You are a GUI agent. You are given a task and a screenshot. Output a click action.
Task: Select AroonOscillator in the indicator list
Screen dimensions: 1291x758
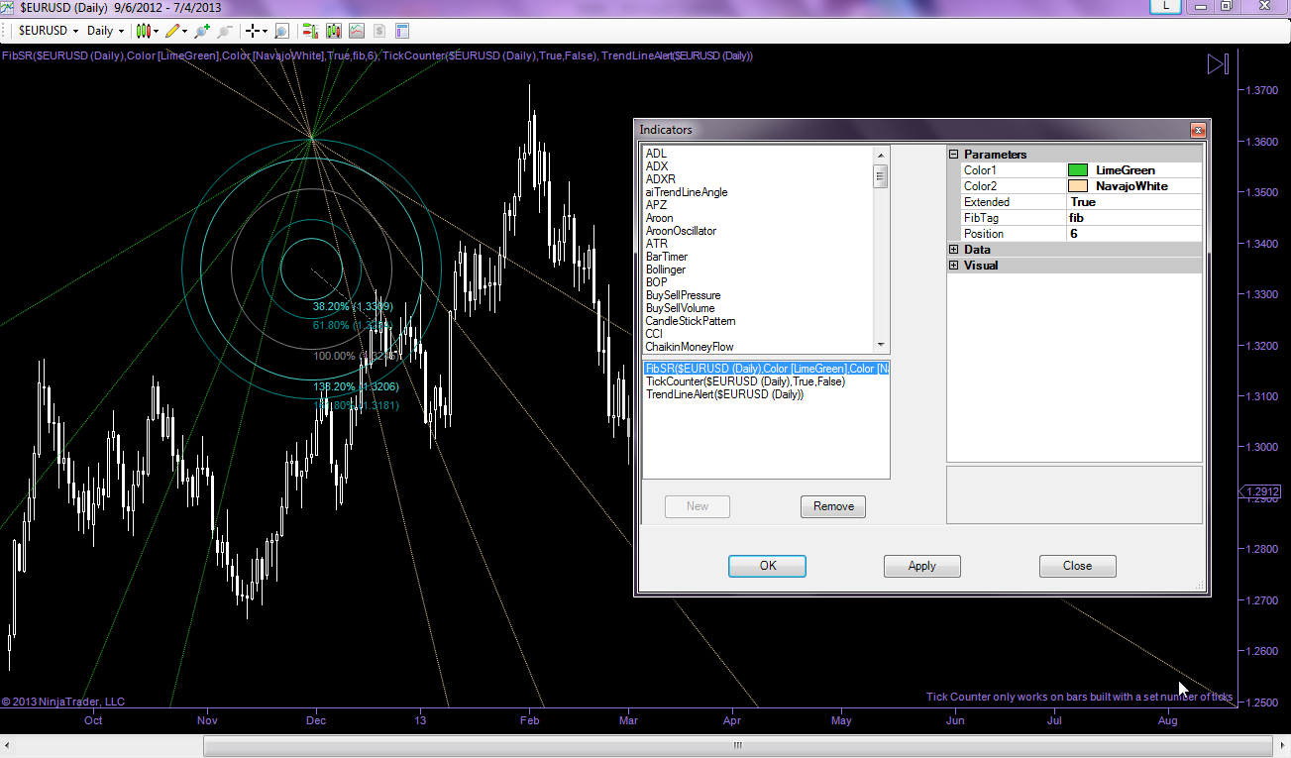(681, 231)
